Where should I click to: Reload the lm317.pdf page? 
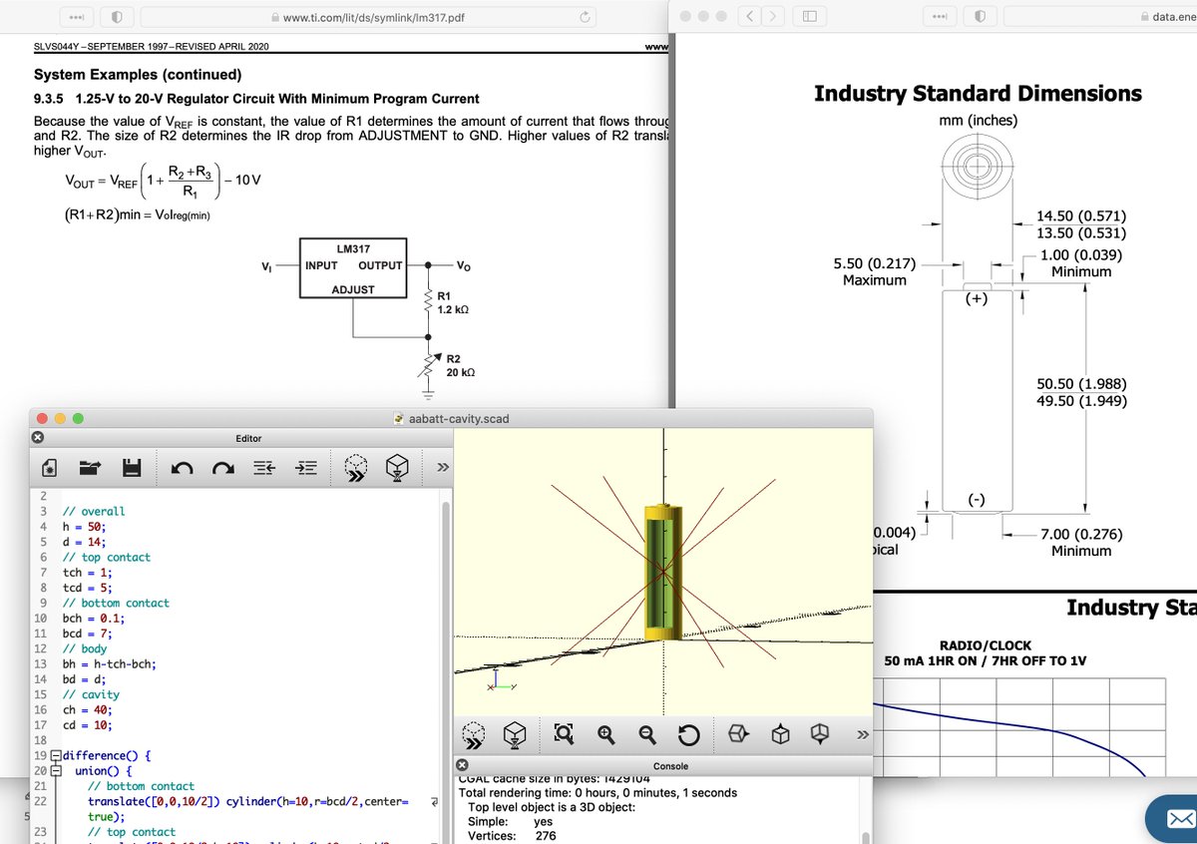point(587,17)
